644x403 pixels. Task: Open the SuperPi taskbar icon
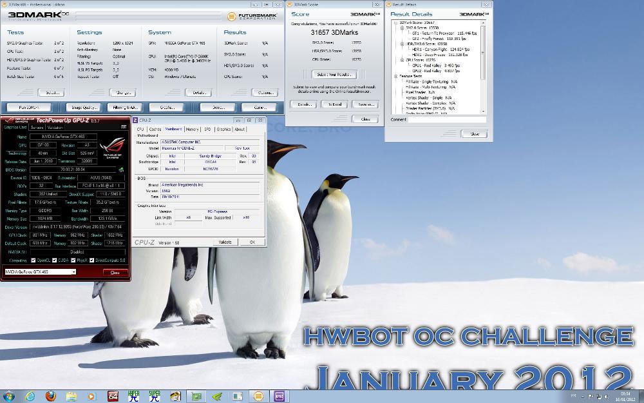[x=155, y=397]
